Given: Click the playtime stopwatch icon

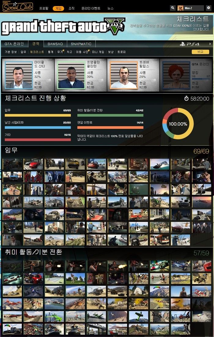Looking at the screenshot, I should [x=186, y=98].
